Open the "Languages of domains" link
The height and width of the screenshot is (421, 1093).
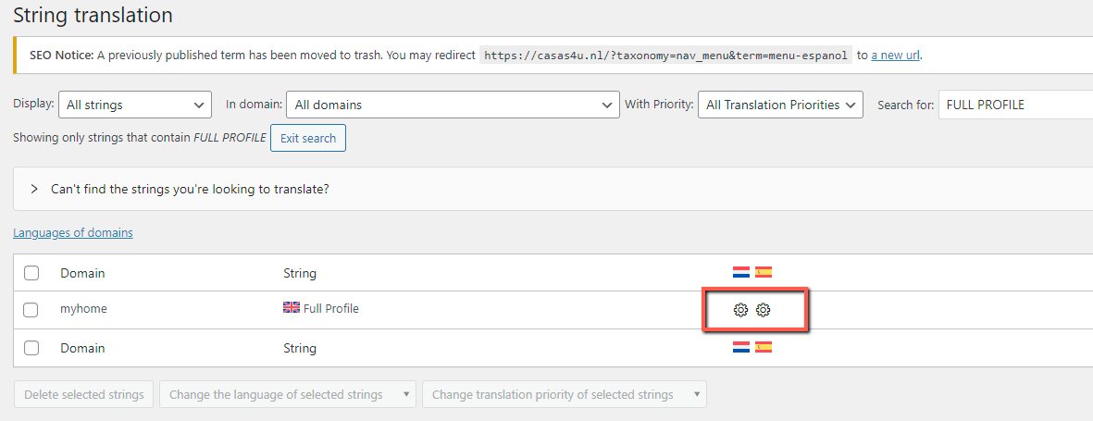click(x=73, y=233)
